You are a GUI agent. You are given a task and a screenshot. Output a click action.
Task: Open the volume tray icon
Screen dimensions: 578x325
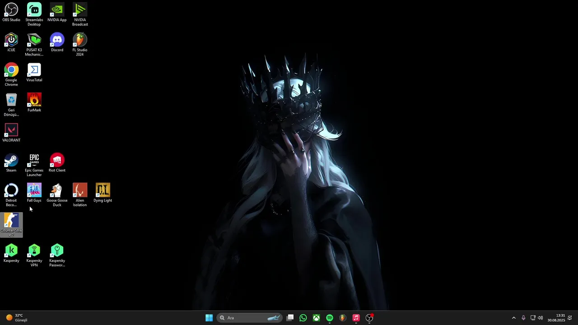tap(541, 318)
